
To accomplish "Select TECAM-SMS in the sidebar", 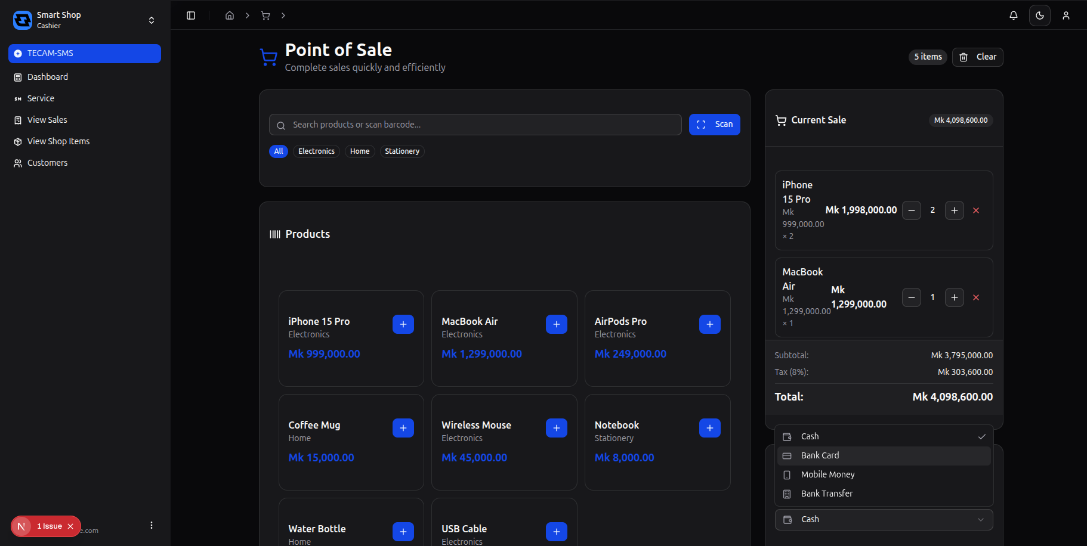I will pos(85,53).
